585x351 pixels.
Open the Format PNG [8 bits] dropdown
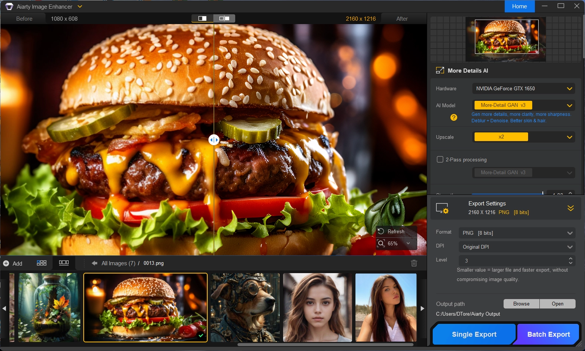tap(517, 233)
